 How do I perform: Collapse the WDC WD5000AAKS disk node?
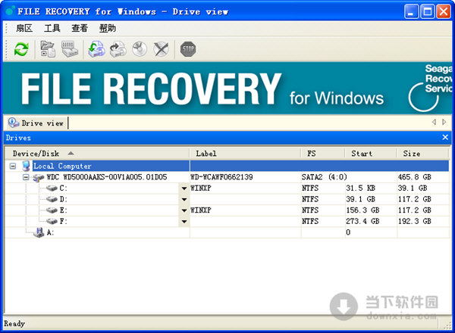26,177
